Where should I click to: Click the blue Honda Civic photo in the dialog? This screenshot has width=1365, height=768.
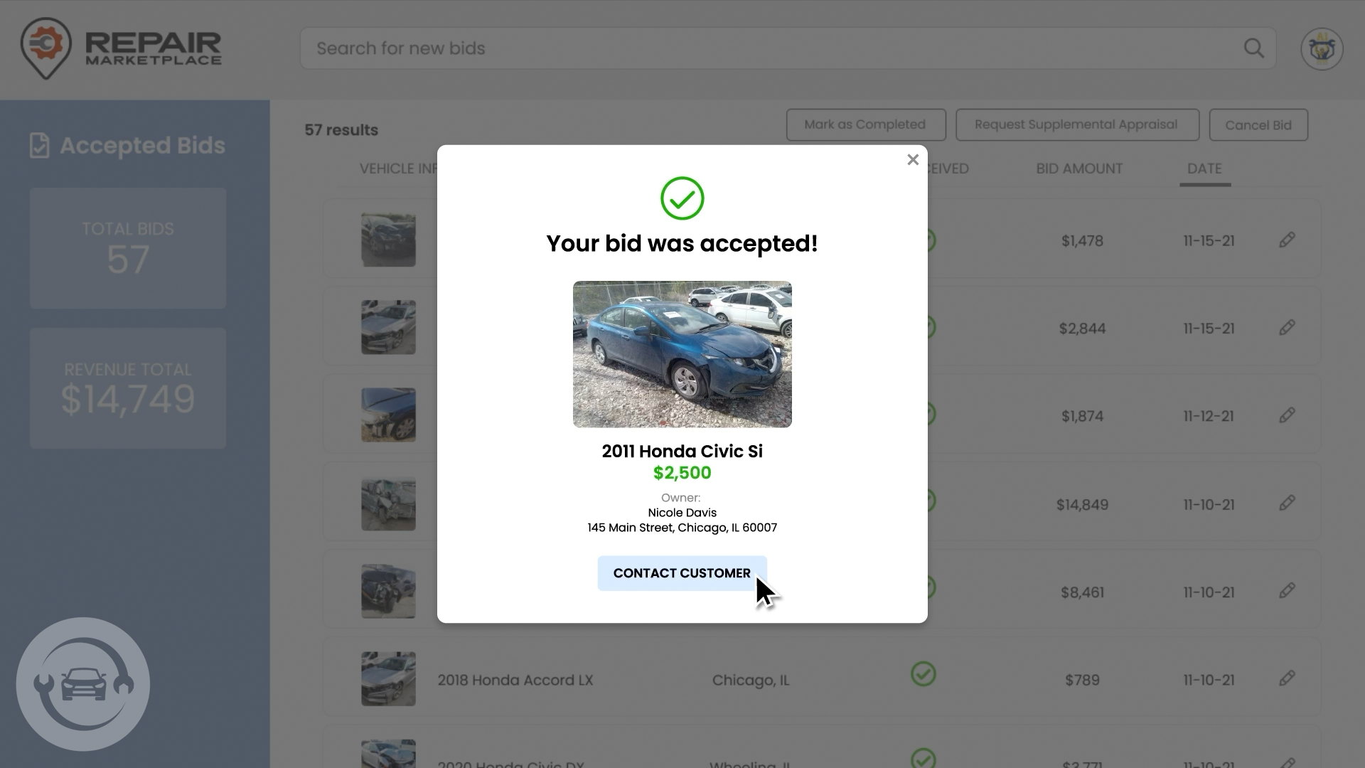point(682,354)
